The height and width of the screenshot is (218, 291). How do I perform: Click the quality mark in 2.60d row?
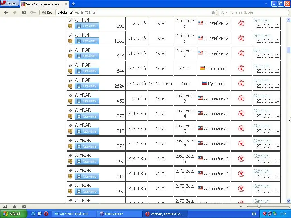241,68
